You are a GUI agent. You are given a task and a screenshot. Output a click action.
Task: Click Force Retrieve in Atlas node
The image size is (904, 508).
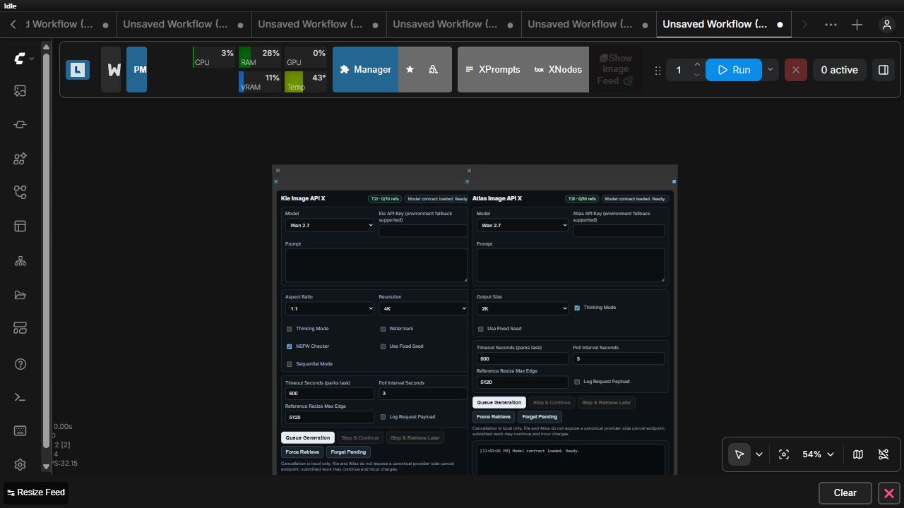pos(494,417)
